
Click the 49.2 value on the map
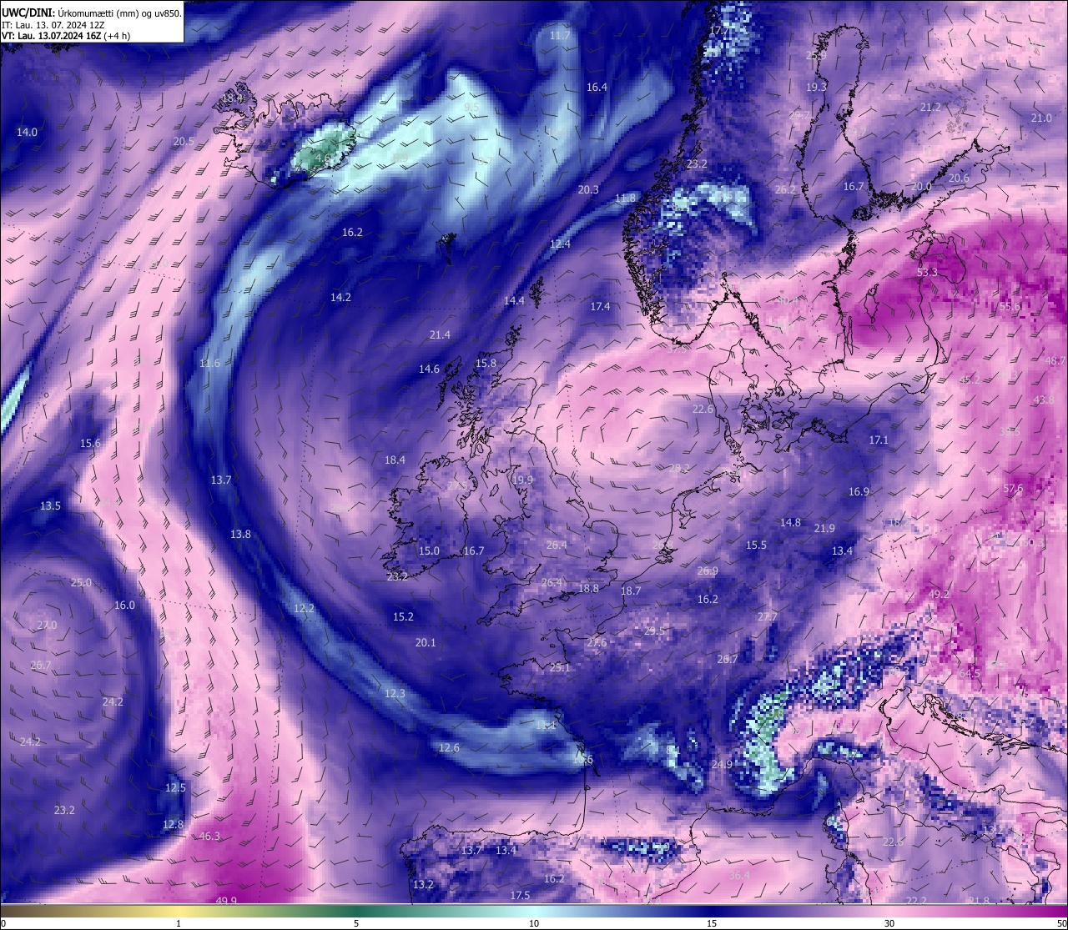(939, 594)
